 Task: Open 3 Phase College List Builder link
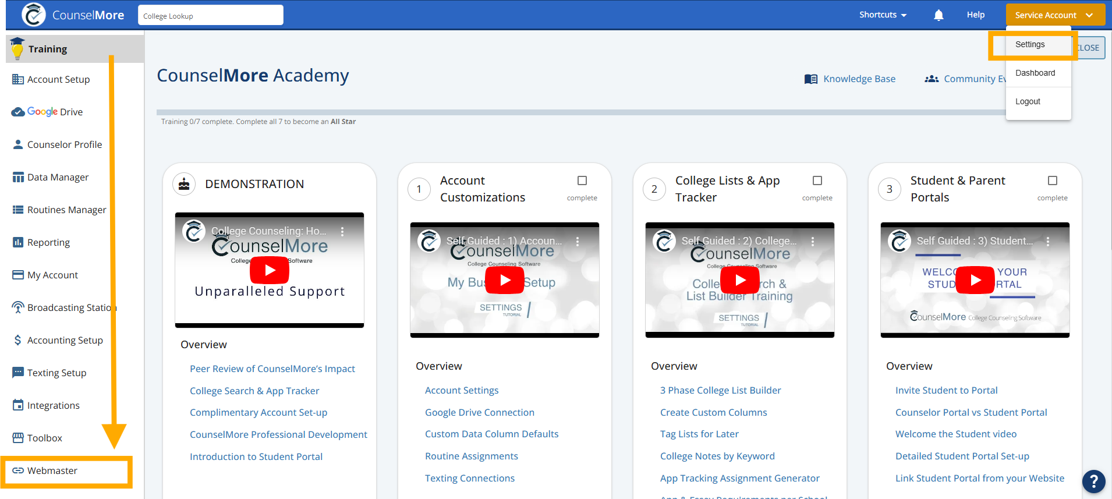(721, 390)
